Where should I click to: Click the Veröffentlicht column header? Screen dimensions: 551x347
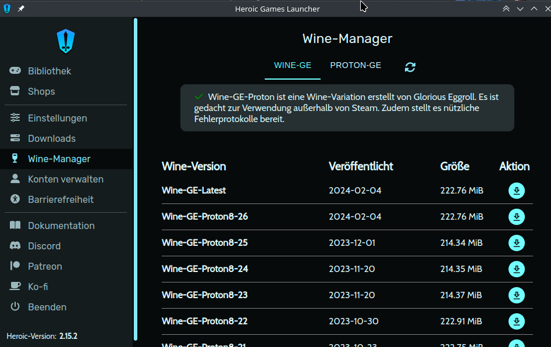coord(361,166)
